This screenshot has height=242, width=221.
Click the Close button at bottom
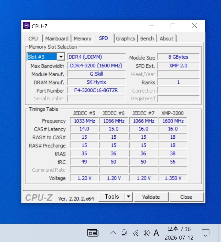[186, 197]
